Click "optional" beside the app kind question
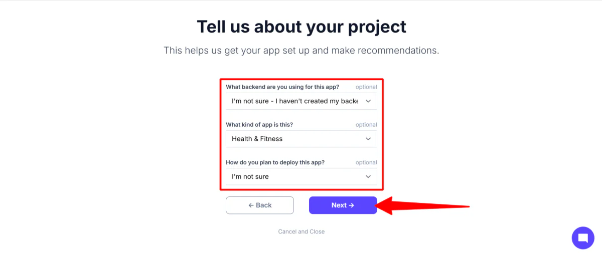Screen dimensions: 602x257 (366, 125)
